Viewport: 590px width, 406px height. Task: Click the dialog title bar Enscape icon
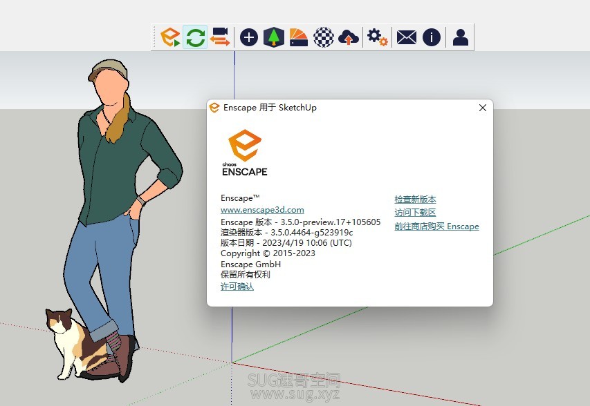click(x=214, y=108)
